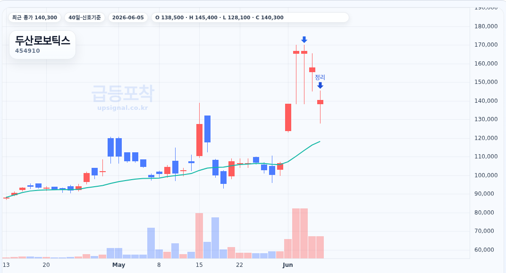
Task: Click the May date axis label
Action: (118, 265)
